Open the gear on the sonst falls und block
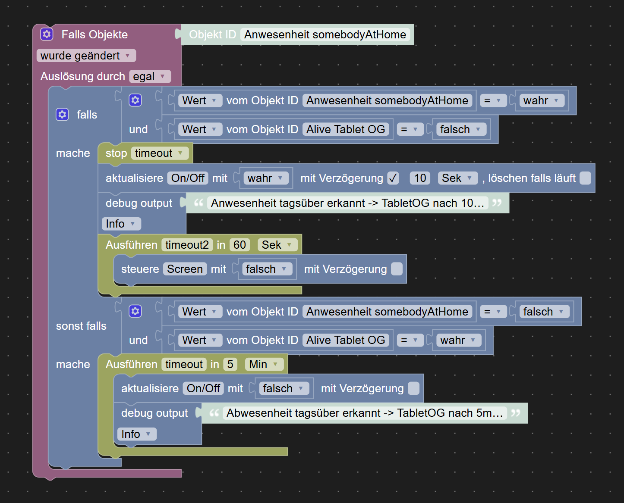 click(x=135, y=311)
